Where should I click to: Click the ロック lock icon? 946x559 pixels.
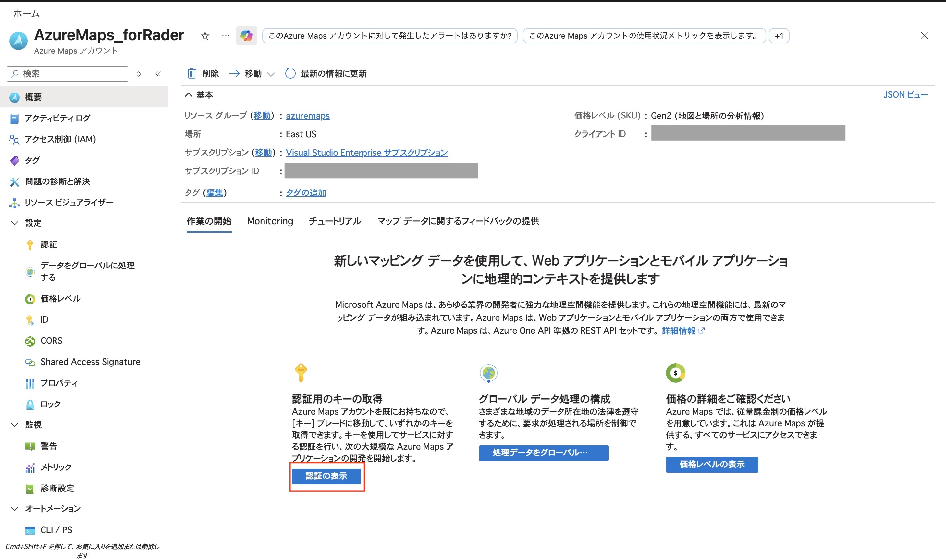30,404
